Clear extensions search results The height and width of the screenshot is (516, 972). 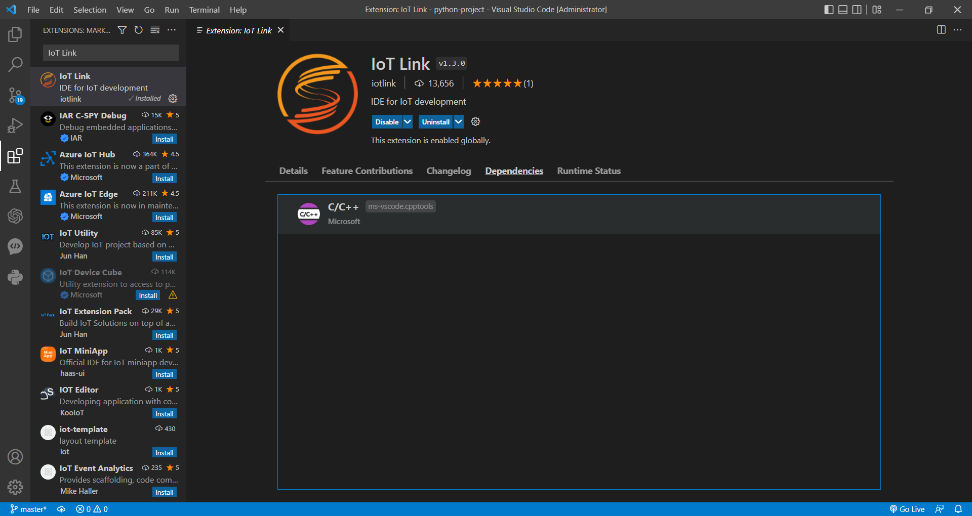click(x=155, y=30)
